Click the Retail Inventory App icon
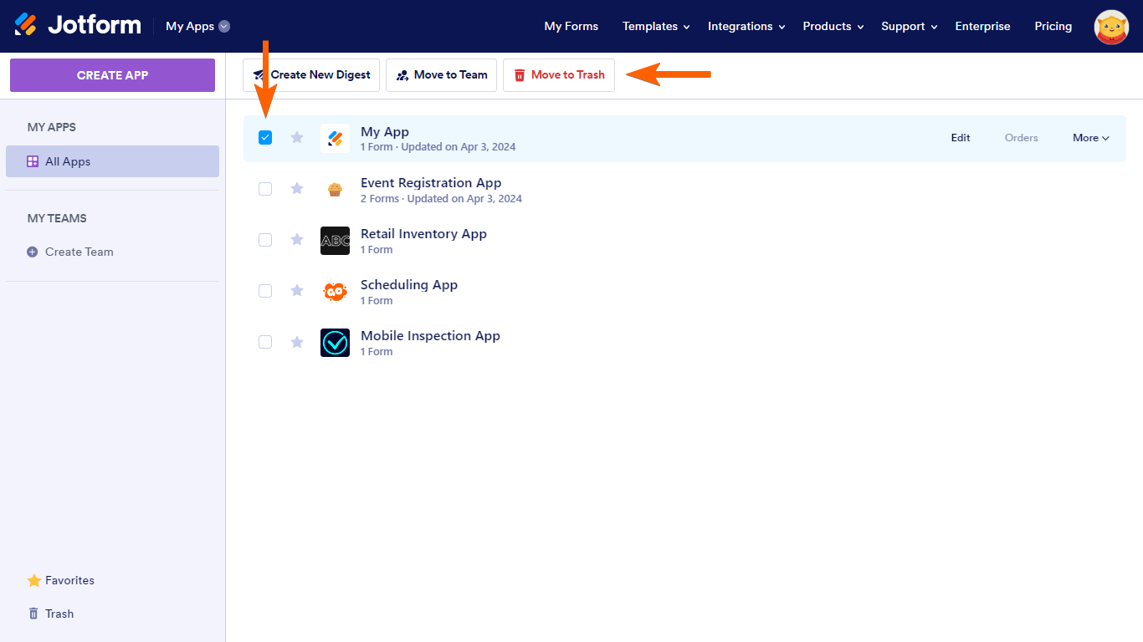This screenshot has width=1143, height=642. tap(335, 240)
